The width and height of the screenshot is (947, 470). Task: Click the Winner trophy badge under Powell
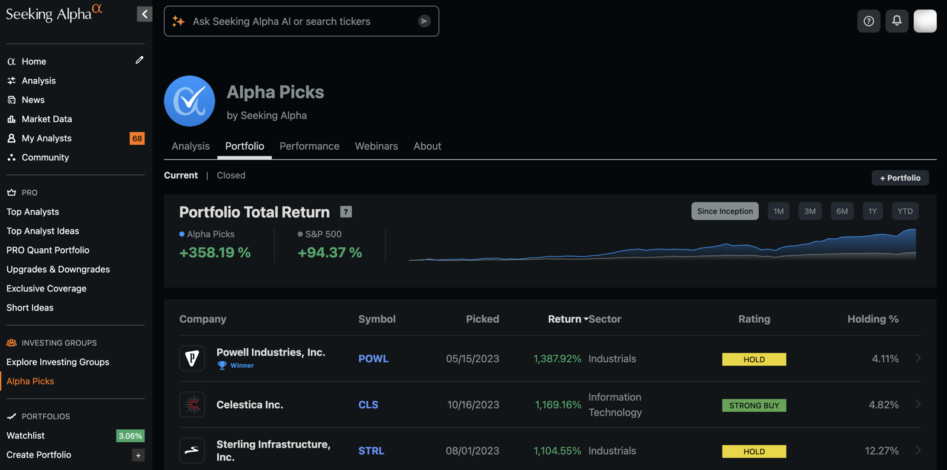(236, 365)
